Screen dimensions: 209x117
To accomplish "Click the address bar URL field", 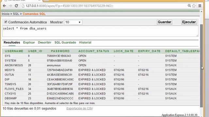I will point(104,6).
